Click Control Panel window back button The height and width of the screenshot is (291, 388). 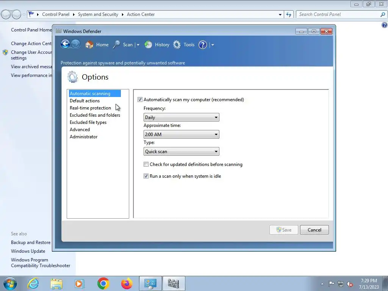coord(6,15)
